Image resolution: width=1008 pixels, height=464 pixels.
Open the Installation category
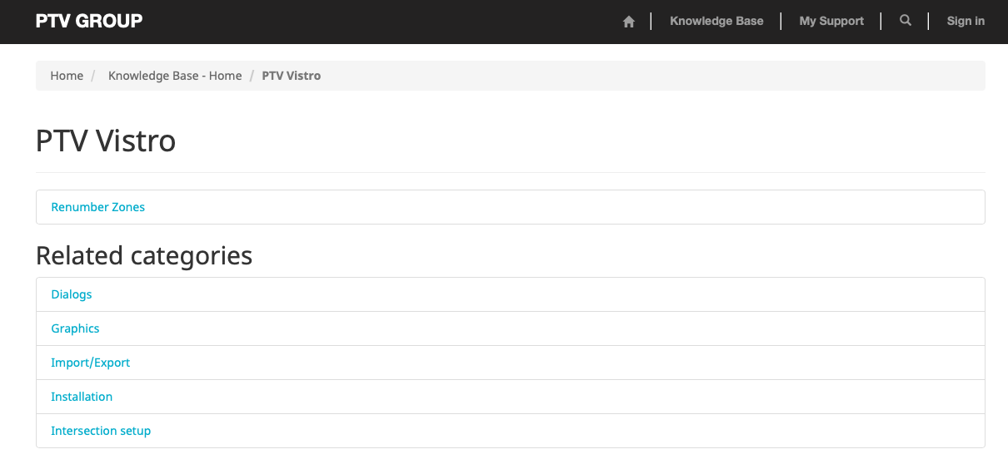82,397
